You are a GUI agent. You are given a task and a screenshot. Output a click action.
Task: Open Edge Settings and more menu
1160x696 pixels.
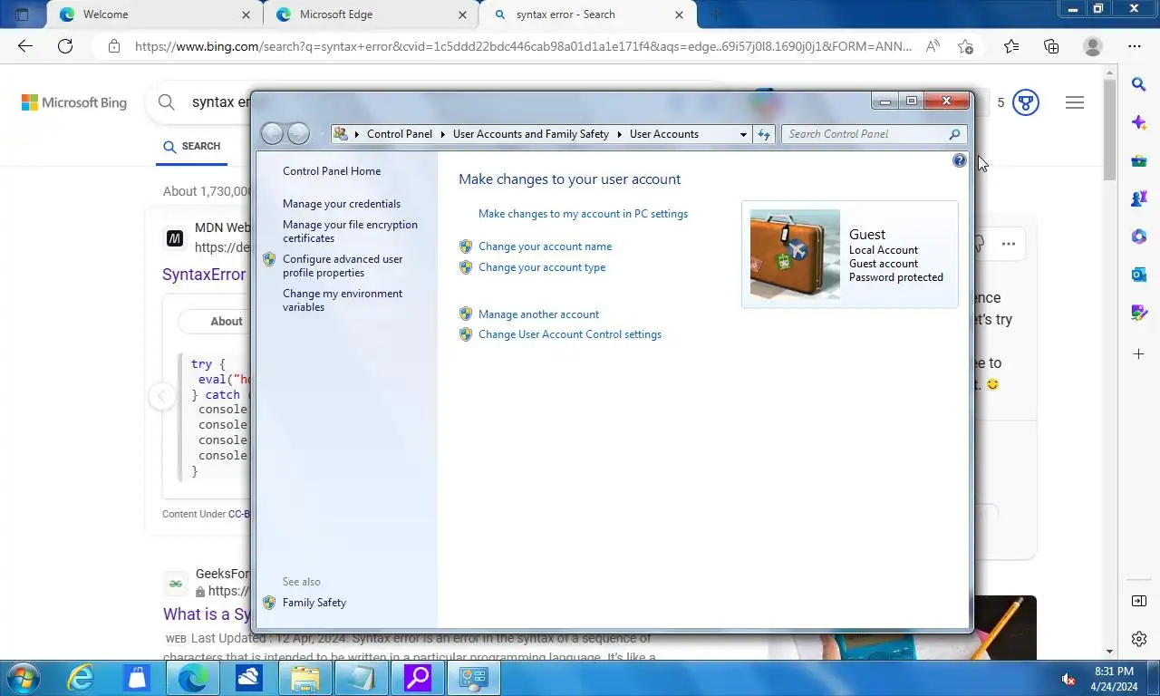(1135, 46)
